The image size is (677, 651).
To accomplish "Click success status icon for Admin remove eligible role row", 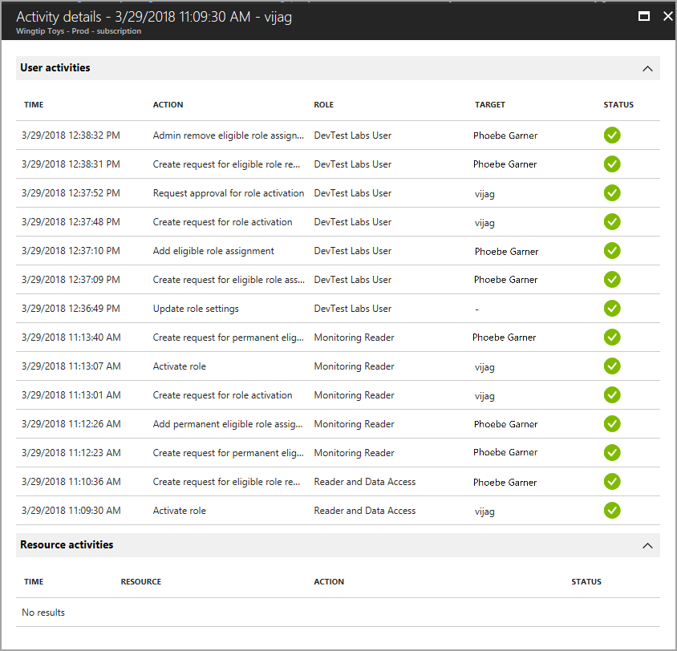I will pyautogui.click(x=612, y=135).
